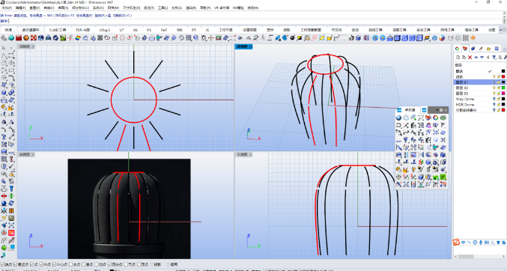Click the red X delete layer icon

(x=470, y=57)
